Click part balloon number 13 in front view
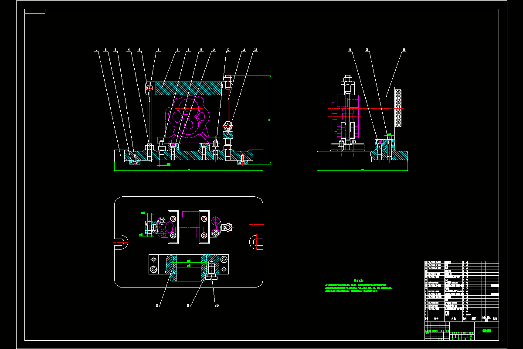The width and height of the screenshot is (523, 349). coord(256,50)
